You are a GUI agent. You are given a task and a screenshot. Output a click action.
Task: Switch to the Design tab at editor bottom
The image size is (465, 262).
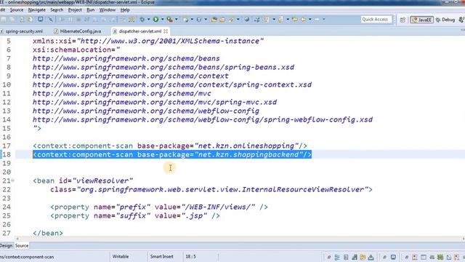(7, 246)
